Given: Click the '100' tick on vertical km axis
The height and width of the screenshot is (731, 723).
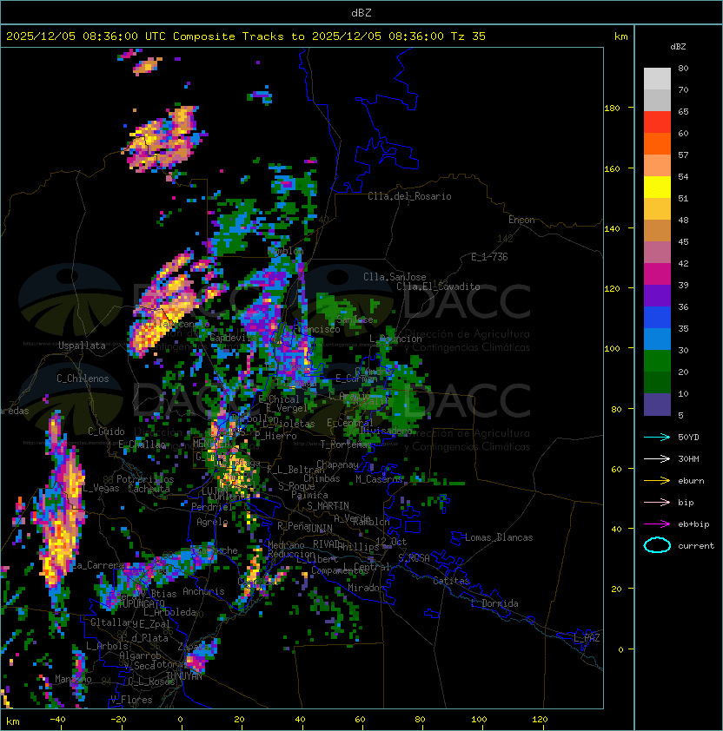Looking at the screenshot, I should [612, 349].
